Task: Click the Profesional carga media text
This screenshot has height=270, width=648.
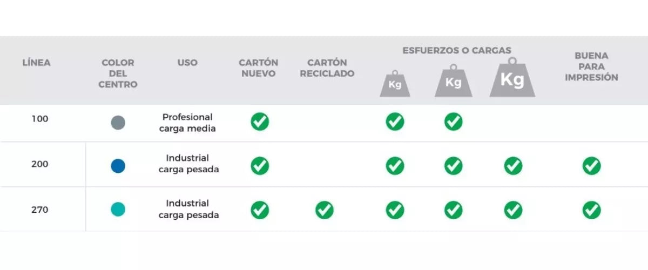Action: [187, 123]
